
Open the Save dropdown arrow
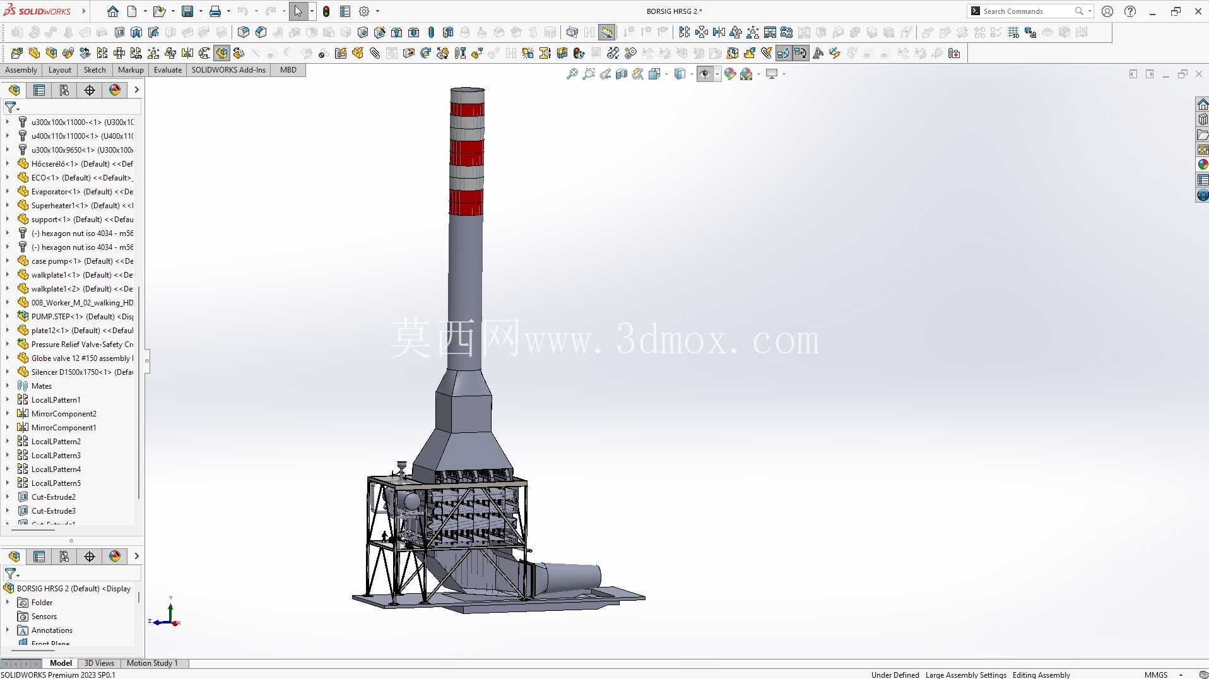(201, 11)
